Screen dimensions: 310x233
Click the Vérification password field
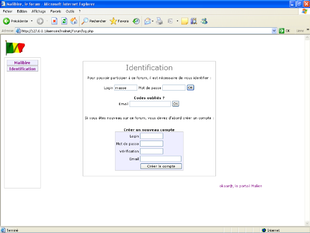click(x=152, y=151)
